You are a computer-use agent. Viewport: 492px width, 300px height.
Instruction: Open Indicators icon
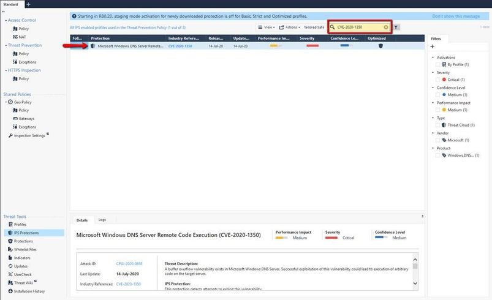point(10,258)
